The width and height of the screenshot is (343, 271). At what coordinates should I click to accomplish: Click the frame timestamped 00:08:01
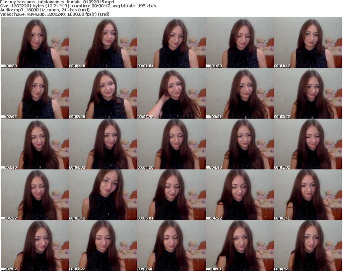click(240, 246)
